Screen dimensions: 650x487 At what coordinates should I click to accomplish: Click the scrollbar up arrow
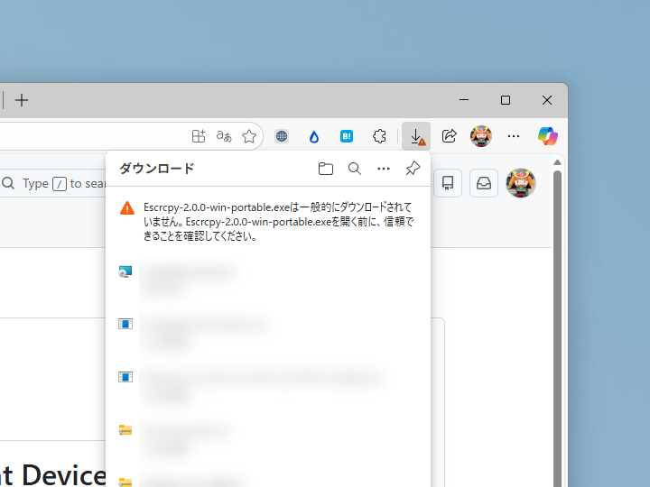click(x=557, y=162)
